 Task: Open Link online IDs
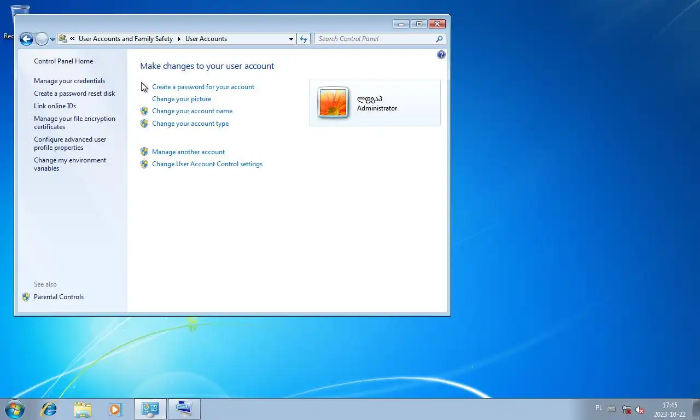[55, 106]
